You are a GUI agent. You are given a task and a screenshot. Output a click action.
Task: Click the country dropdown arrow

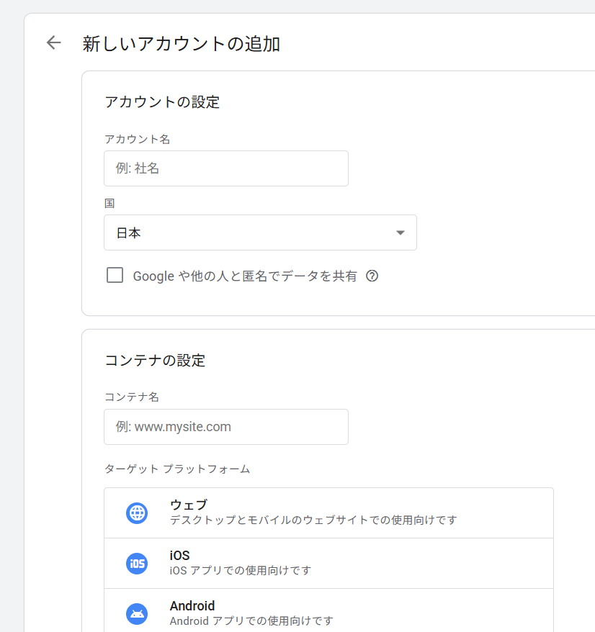tap(401, 233)
